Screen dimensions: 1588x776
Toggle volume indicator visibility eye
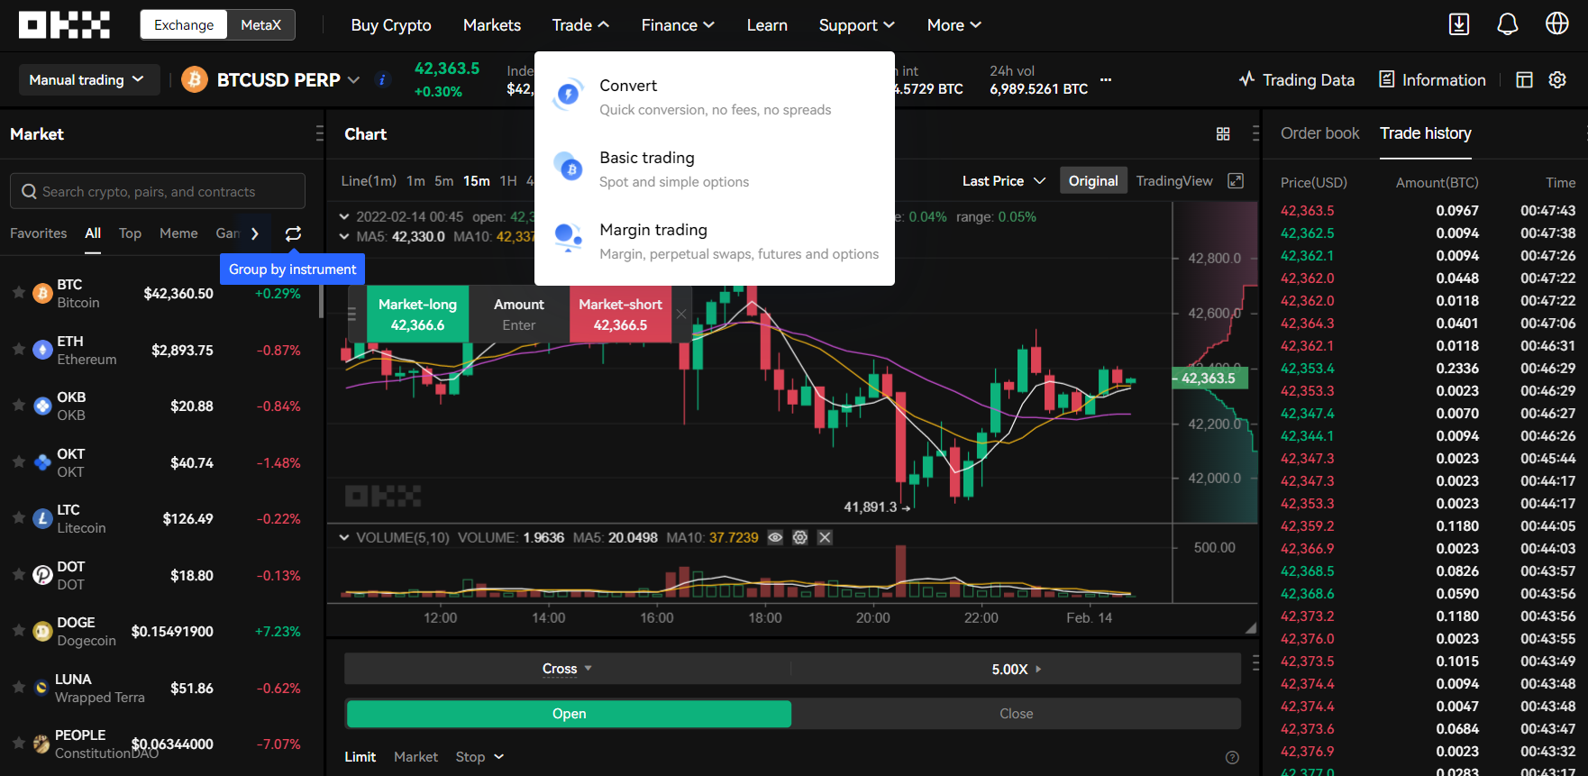coord(775,537)
